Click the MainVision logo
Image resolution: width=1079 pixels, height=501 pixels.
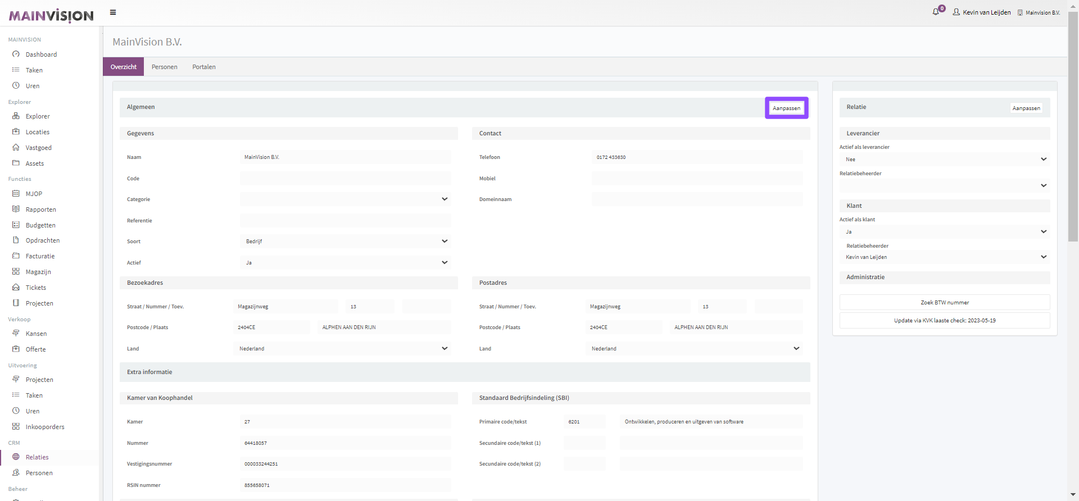pos(51,16)
